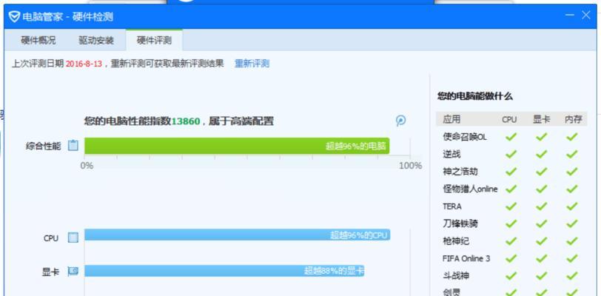This screenshot has height=296, width=601.
Task: Click the 内存 checkmark for 使命召唤OL
Action: 572,136
